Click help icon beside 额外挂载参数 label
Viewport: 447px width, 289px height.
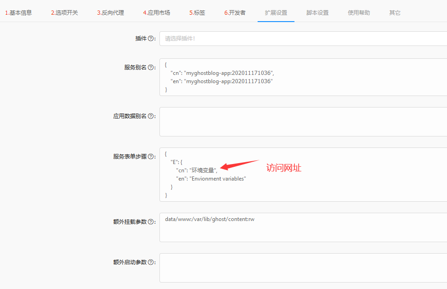(151, 222)
